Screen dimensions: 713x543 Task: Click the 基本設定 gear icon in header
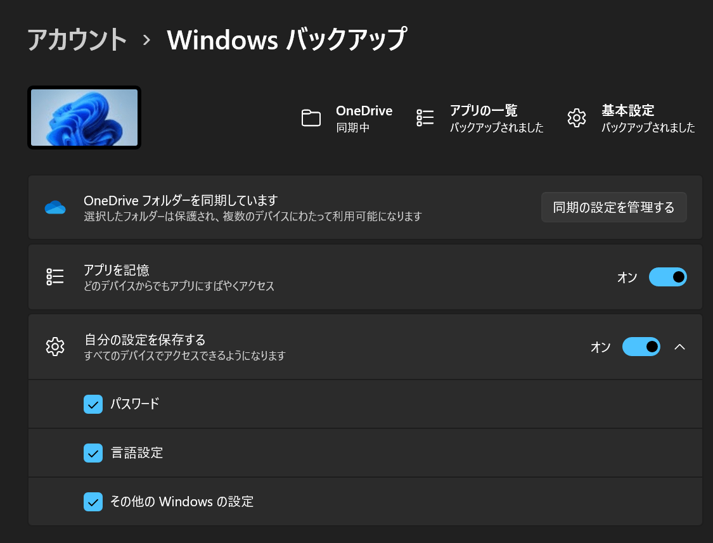pyautogui.click(x=577, y=118)
